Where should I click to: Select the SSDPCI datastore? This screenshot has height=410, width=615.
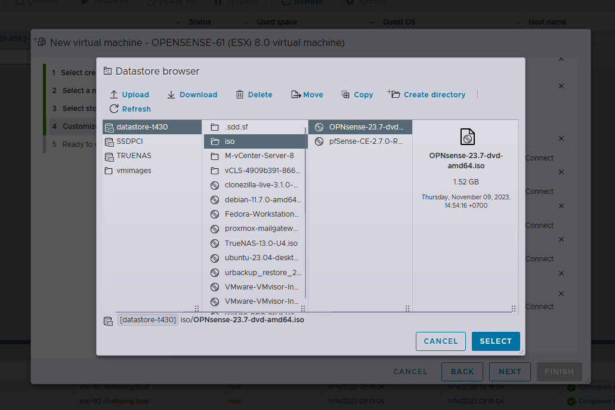[x=129, y=141]
